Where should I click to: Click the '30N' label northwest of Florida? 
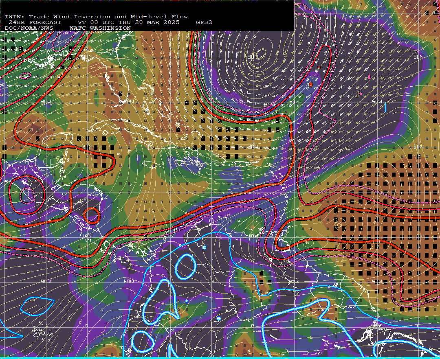[86, 57]
